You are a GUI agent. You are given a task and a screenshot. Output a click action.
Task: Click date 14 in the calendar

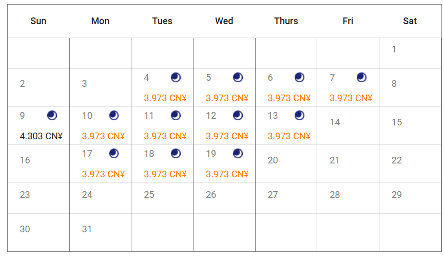(335, 122)
